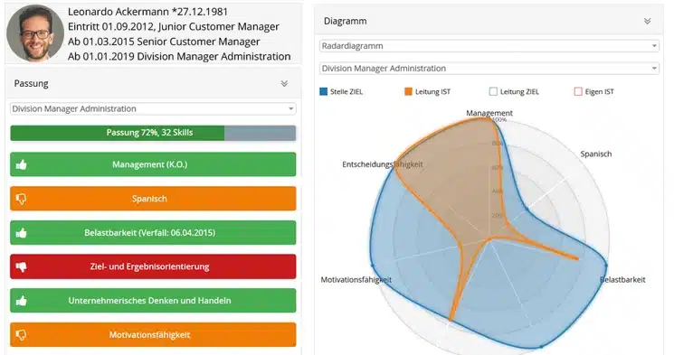The image size is (674, 355).
Task: Click thumbs-up icon on Unternehmerisches Denken und Handeln
Action: [21, 301]
